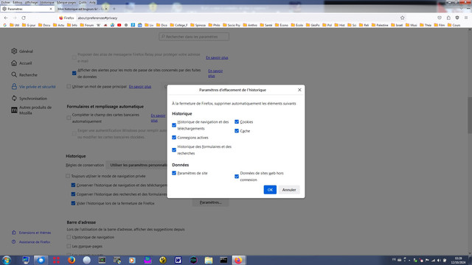Open the Philo bookmarks folder
Screen dimensions: 472x265
pyautogui.click(x=214, y=25)
